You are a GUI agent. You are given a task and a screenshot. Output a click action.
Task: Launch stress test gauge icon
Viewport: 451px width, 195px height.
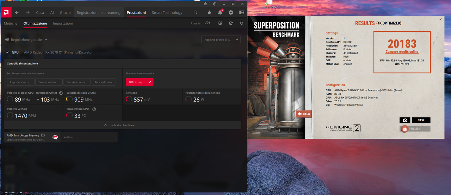pos(208,23)
